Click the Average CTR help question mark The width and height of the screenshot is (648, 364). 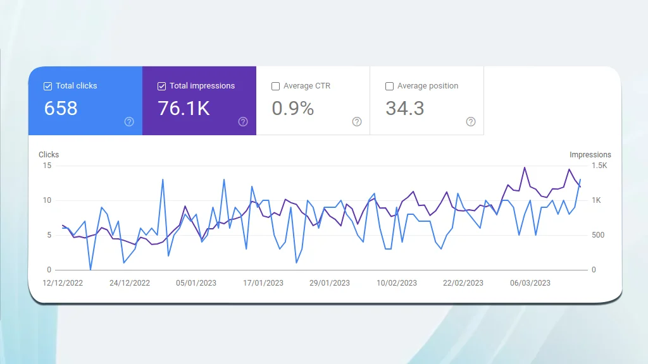click(x=357, y=122)
